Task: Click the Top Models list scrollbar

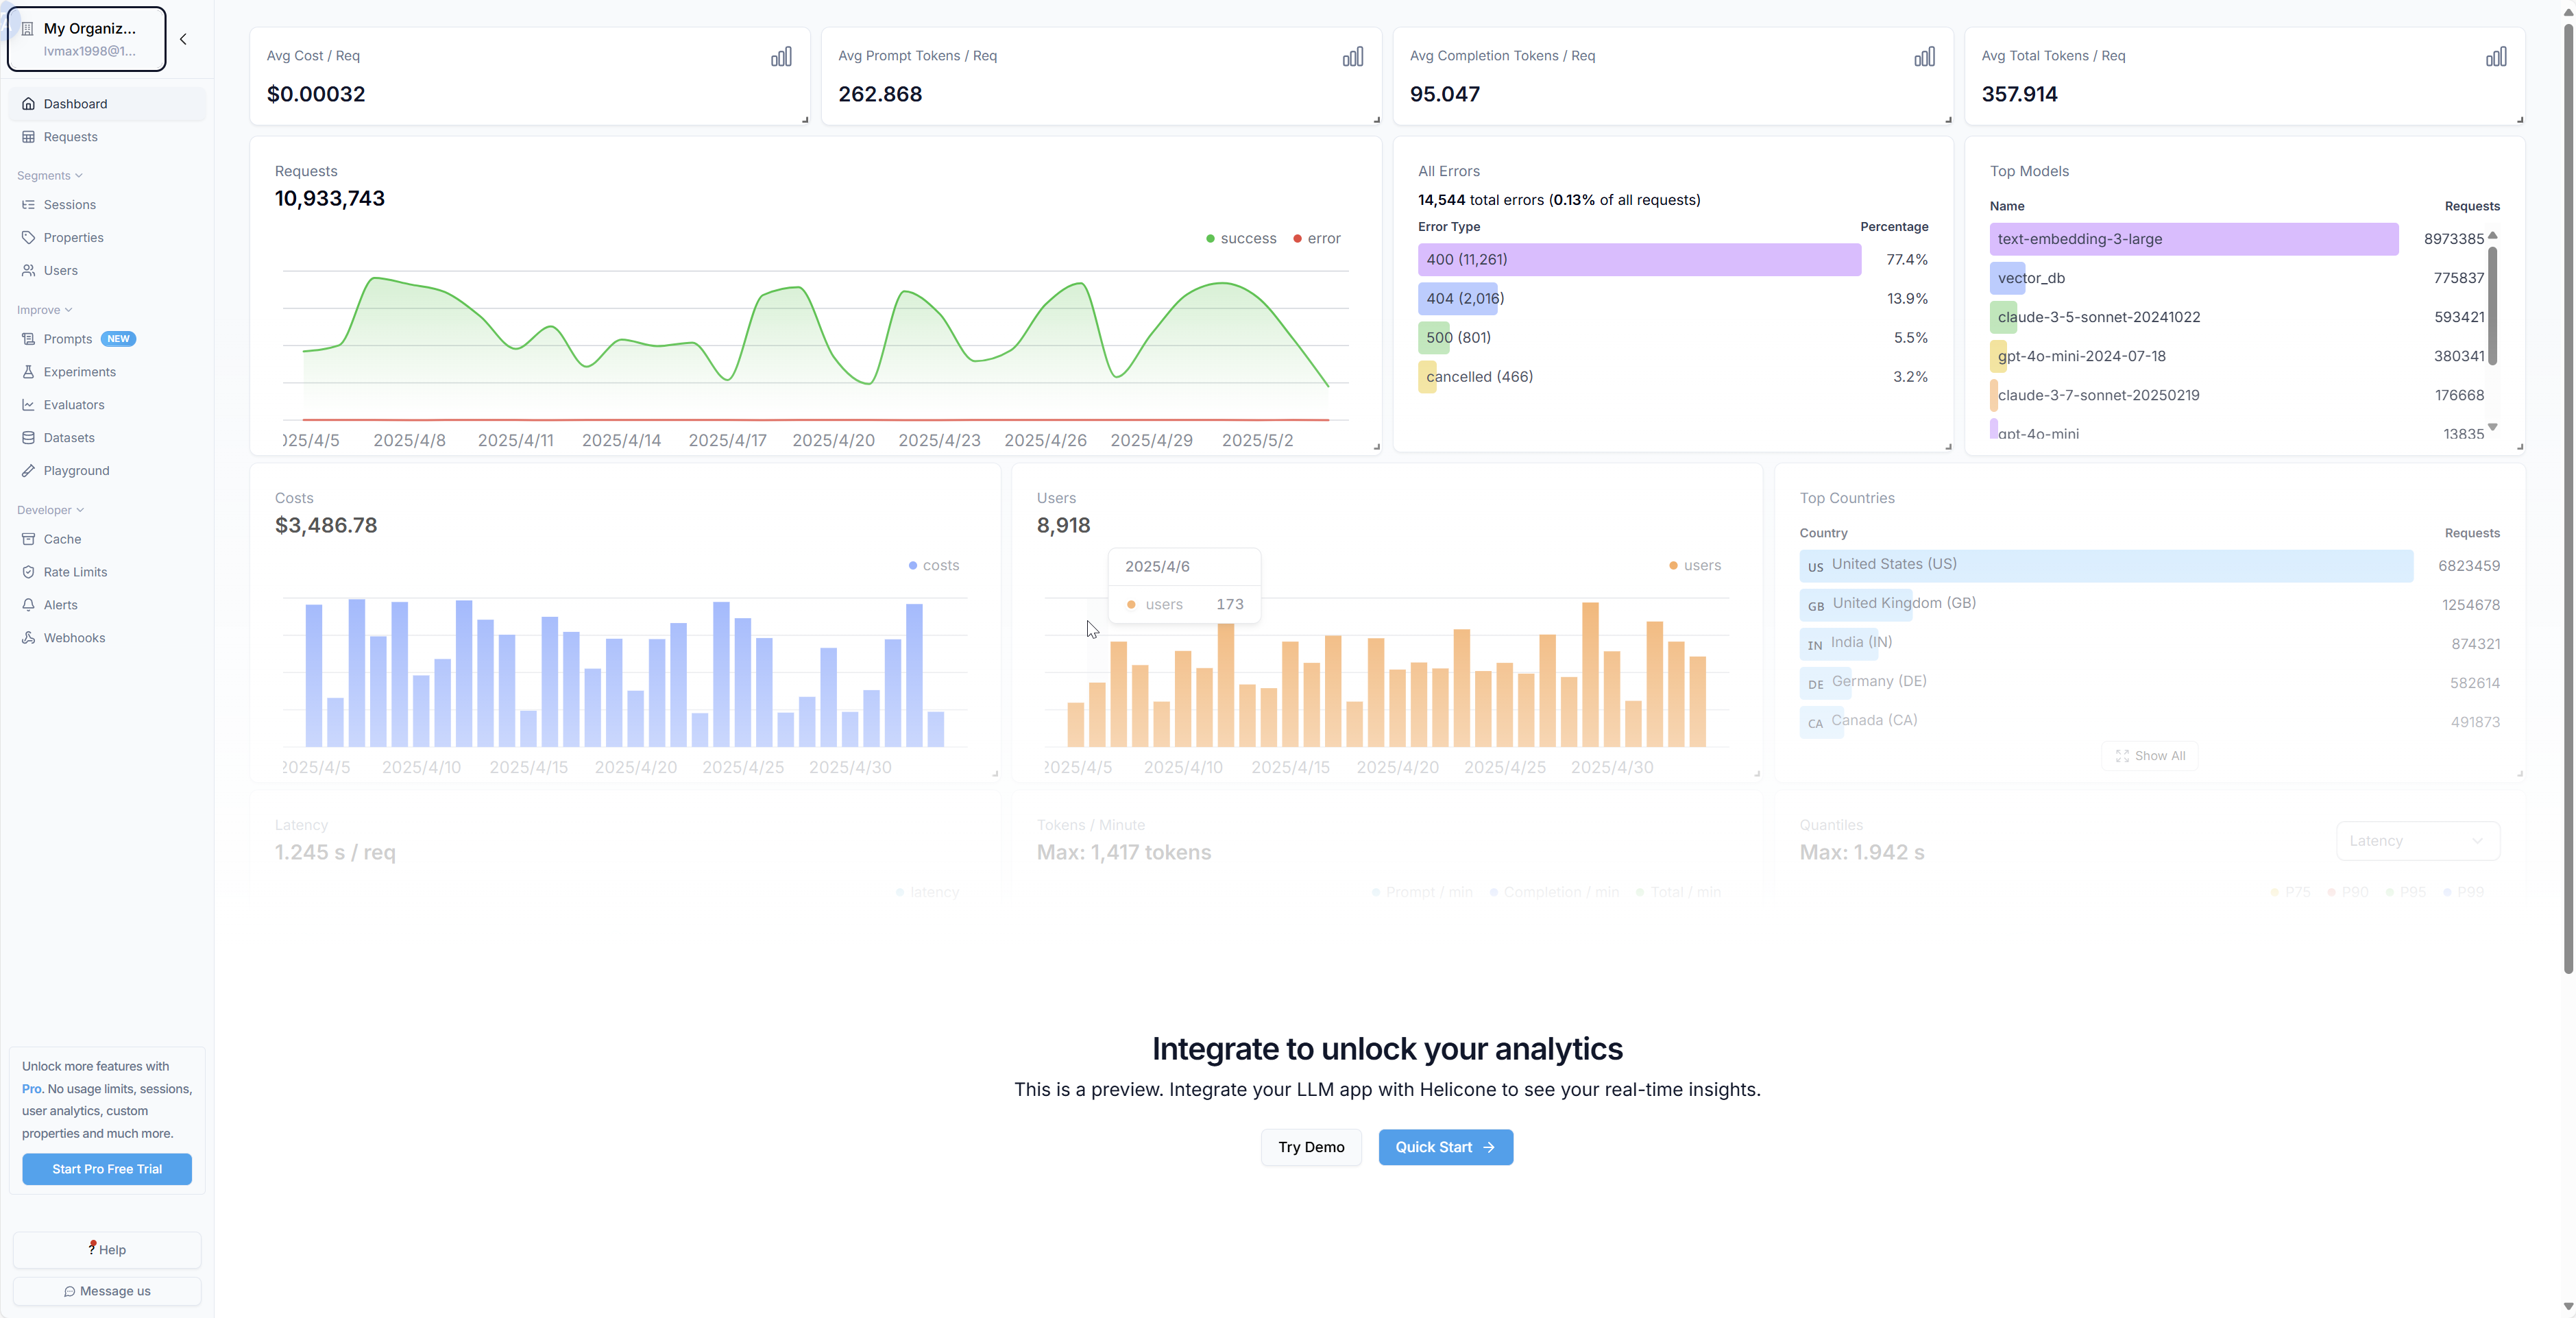Action: pyautogui.click(x=2492, y=305)
